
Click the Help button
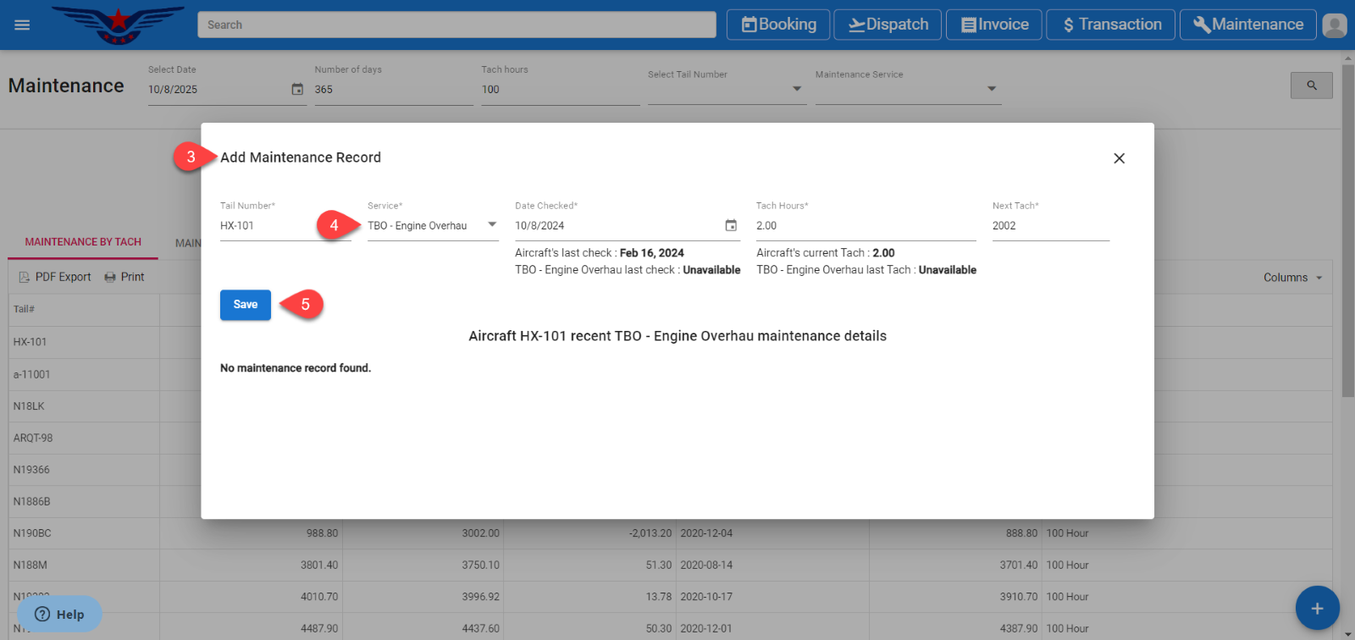(x=59, y=615)
